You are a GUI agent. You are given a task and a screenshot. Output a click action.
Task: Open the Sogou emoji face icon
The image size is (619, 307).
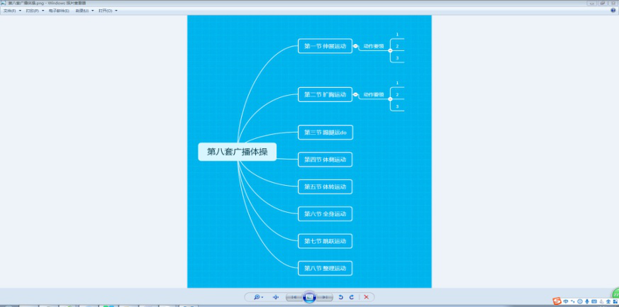(579, 301)
